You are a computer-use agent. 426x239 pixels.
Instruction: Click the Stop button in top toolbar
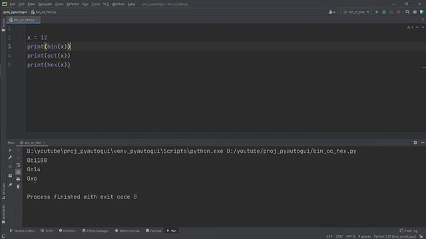coord(398,12)
